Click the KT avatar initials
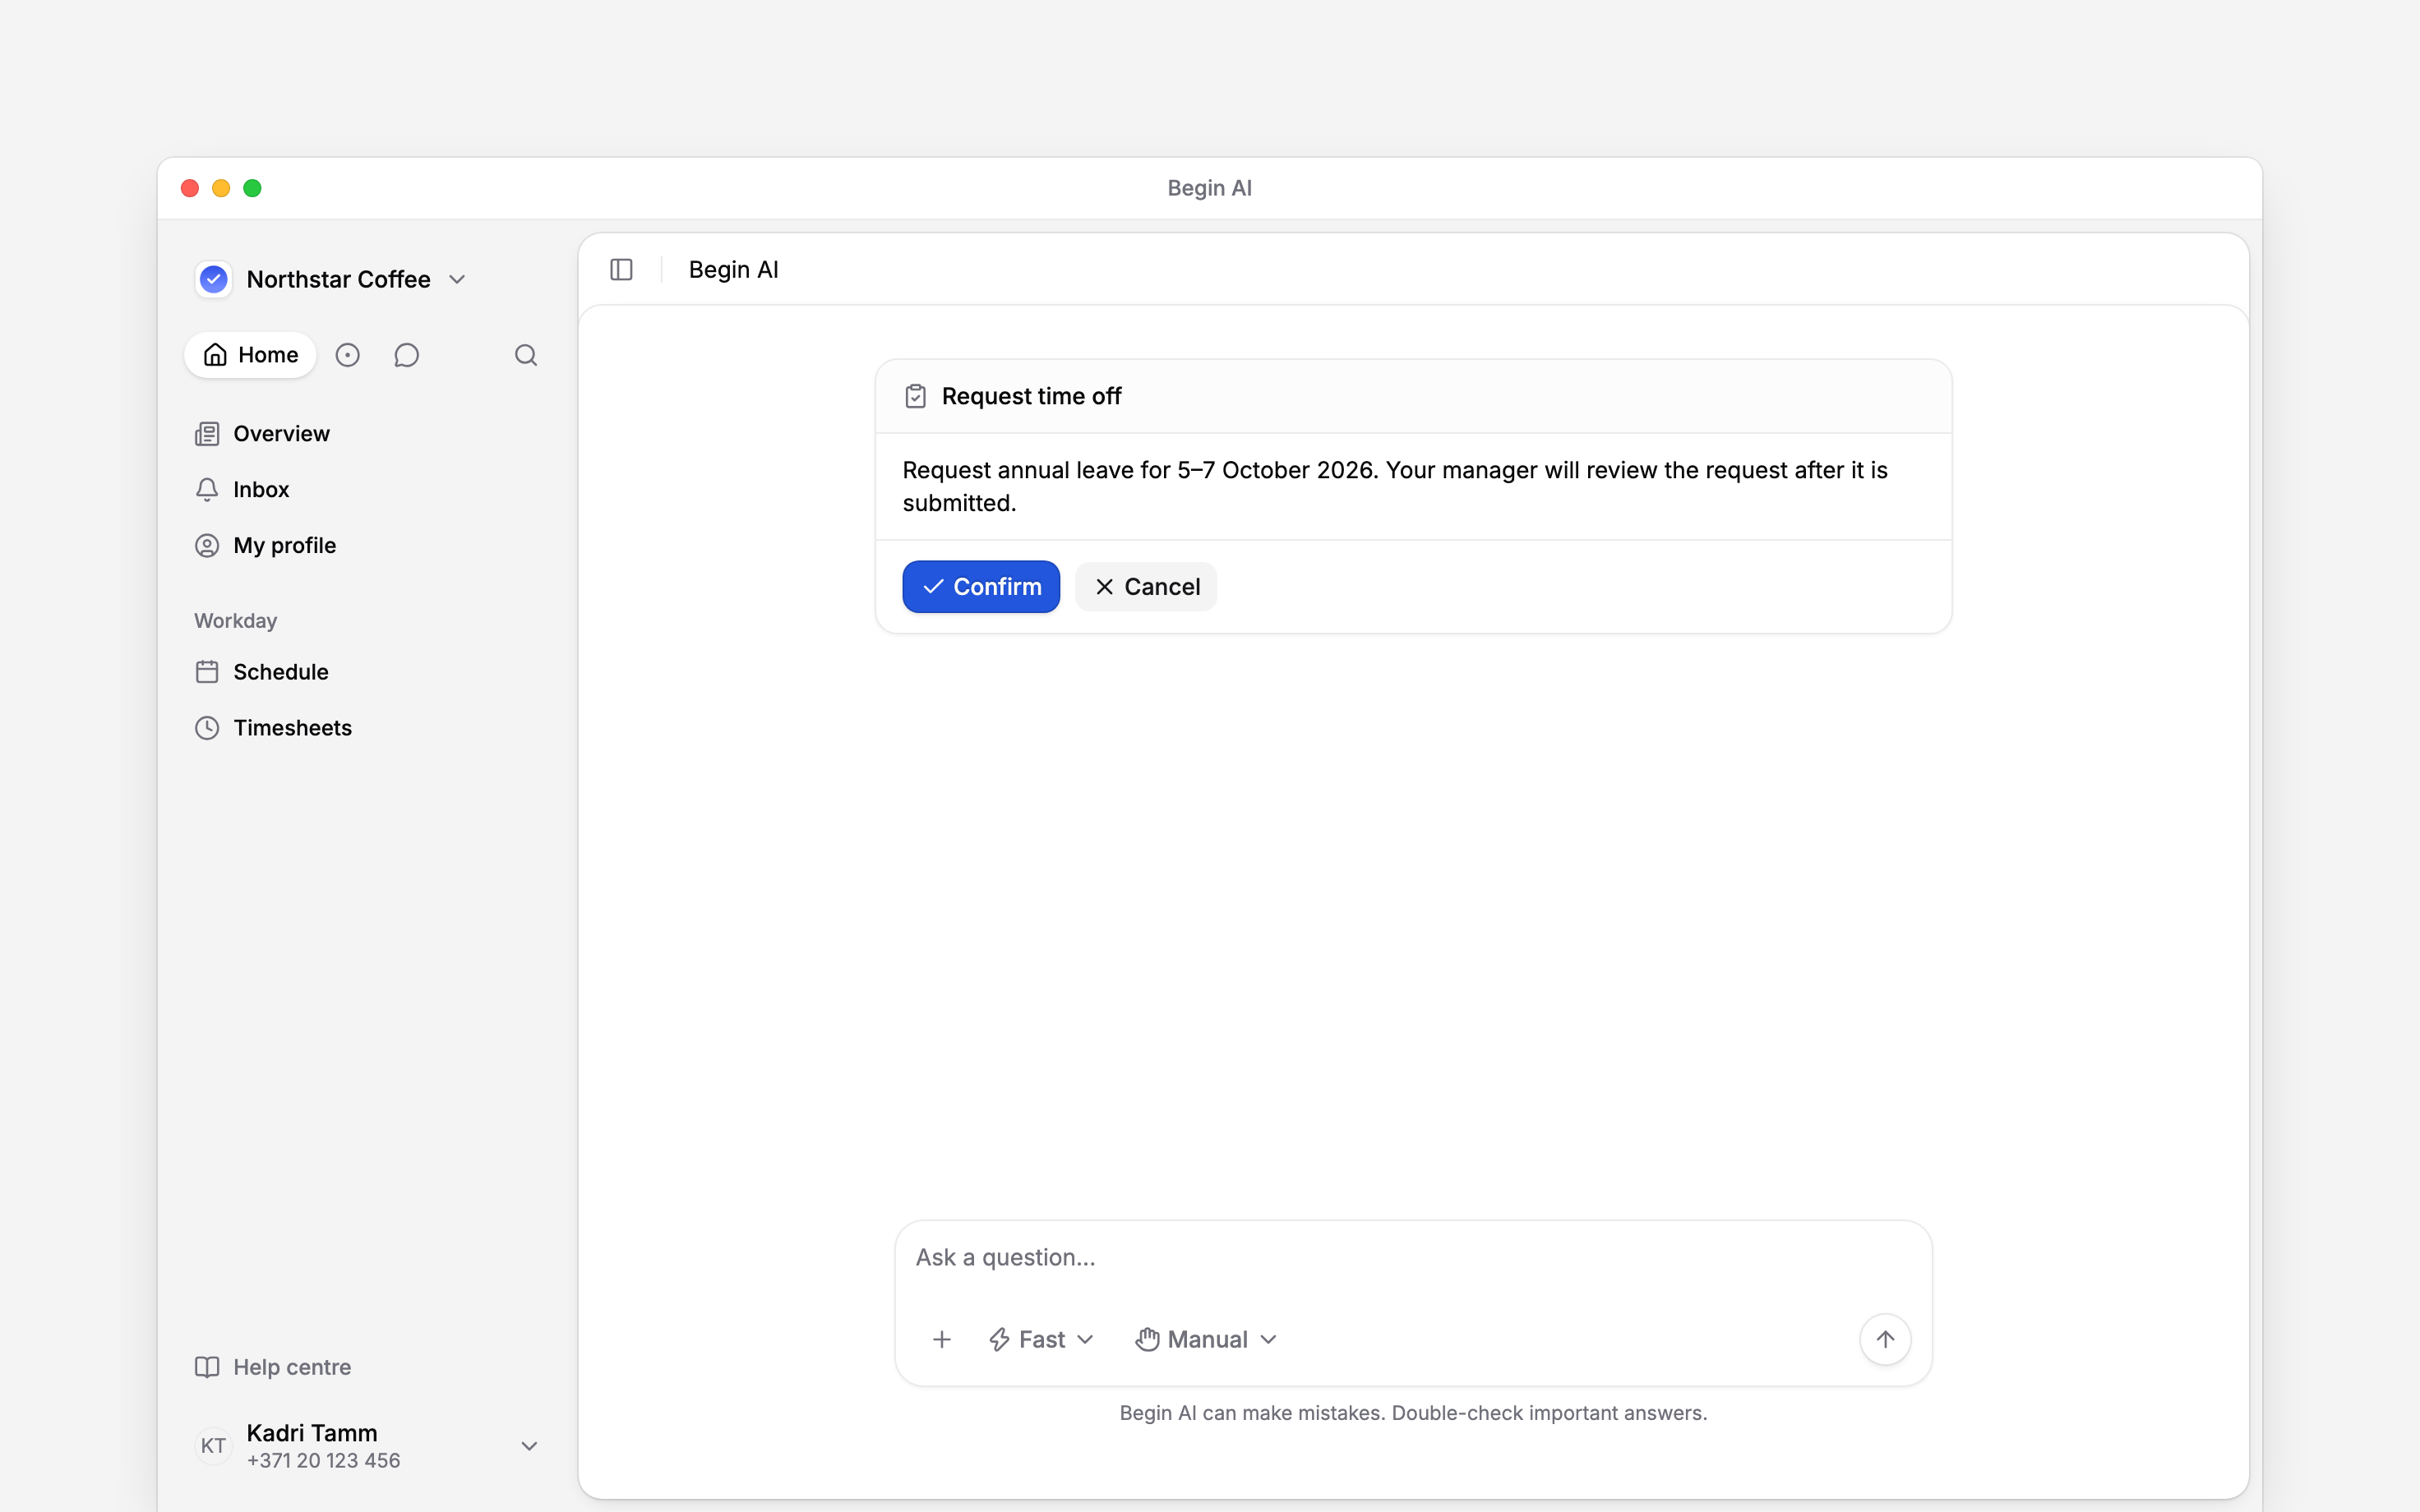 (x=213, y=1446)
